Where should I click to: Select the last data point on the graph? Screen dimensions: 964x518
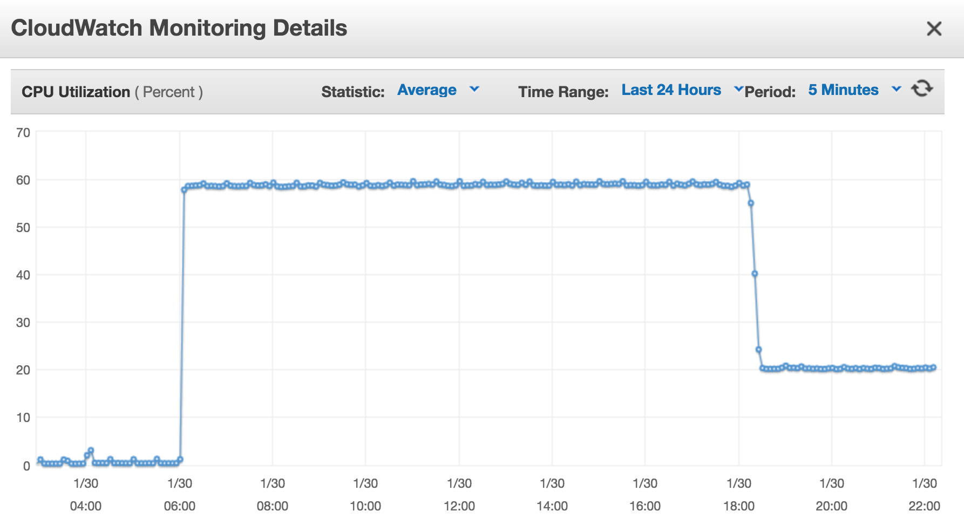tap(933, 367)
